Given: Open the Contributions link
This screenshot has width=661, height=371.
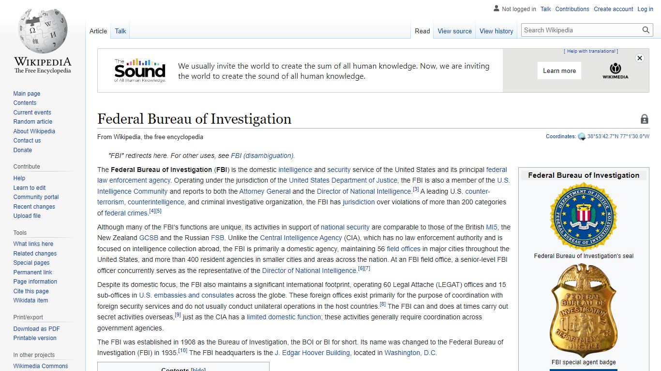Looking at the screenshot, I should [572, 9].
